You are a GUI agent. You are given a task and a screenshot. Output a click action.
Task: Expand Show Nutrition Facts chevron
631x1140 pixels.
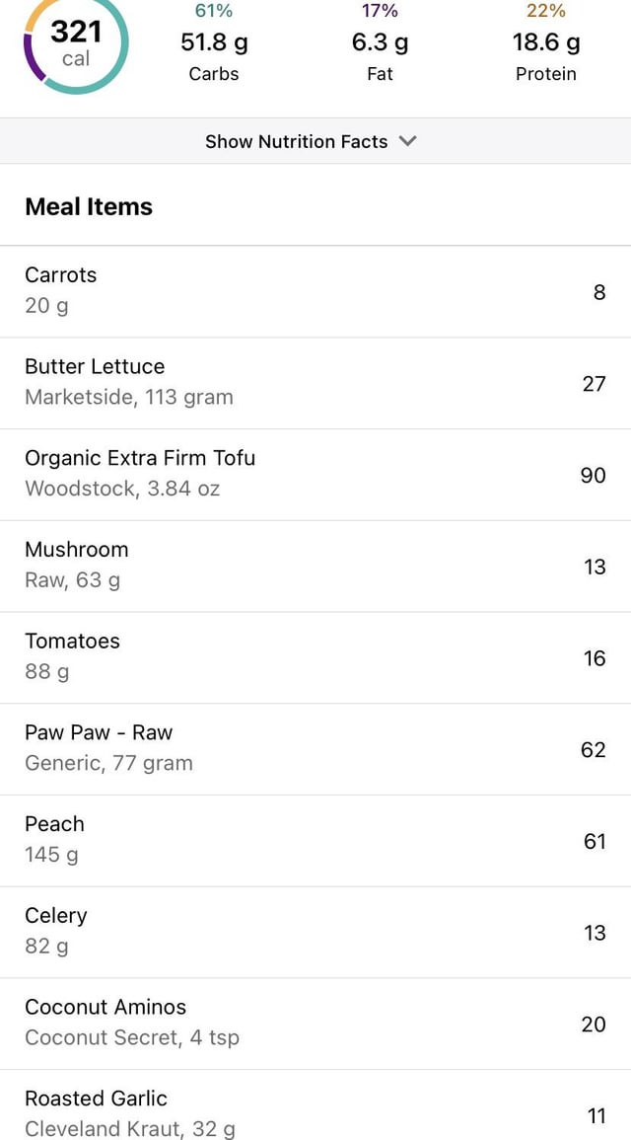[408, 141]
